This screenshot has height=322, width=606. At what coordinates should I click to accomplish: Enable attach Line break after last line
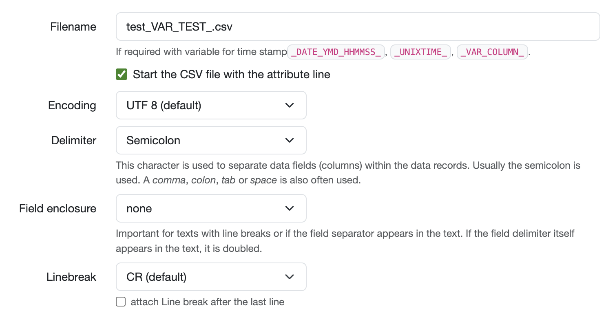[121, 302]
